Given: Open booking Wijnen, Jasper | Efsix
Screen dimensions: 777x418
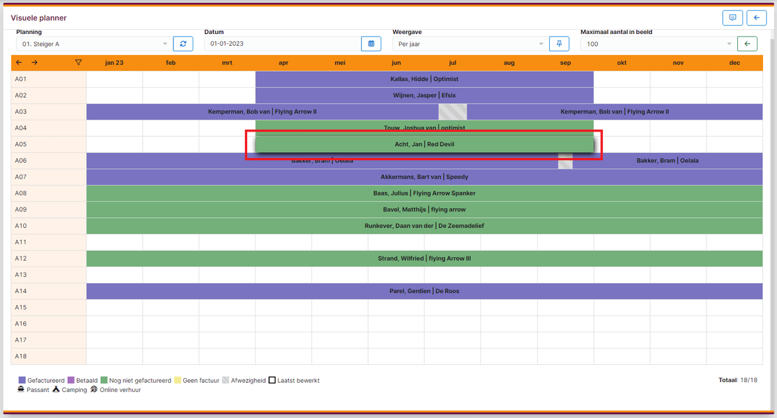Looking at the screenshot, I should click(424, 95).
